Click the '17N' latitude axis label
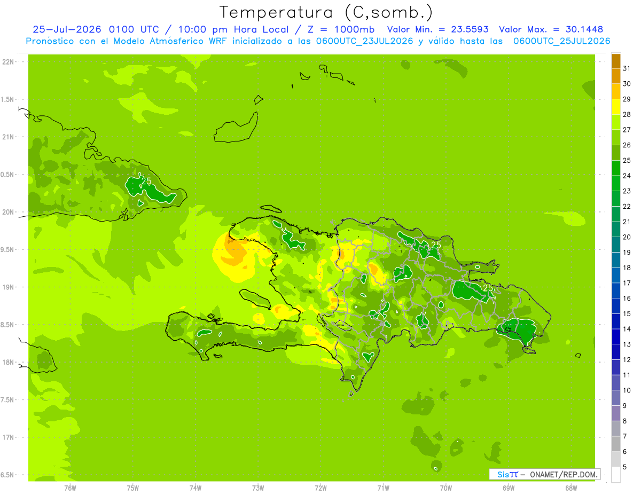Image resolution: width=641 pixels, height=495 pixels. point(8,437)
